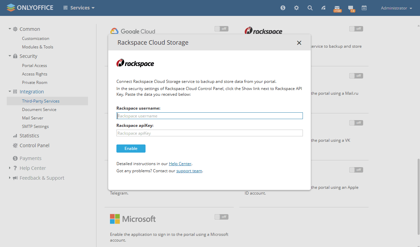Open the Payments dollar icon in header
420x247 pixels.
coord(283,8)
